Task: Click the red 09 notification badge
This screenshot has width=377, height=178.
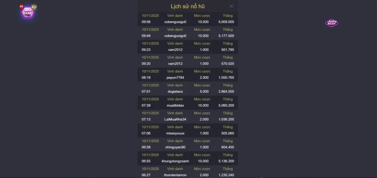Action: (21, 6)
